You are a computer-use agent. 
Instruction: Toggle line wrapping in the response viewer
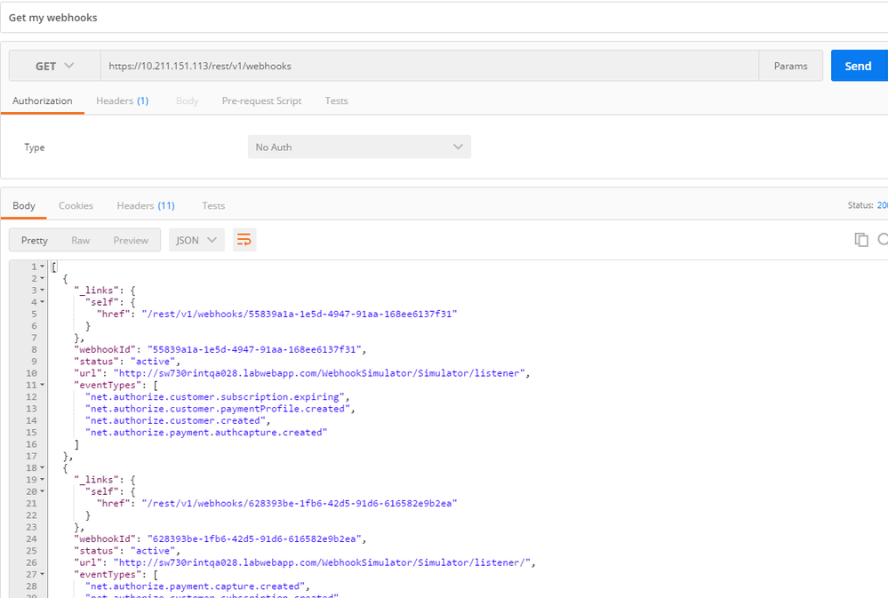[244, 239]
